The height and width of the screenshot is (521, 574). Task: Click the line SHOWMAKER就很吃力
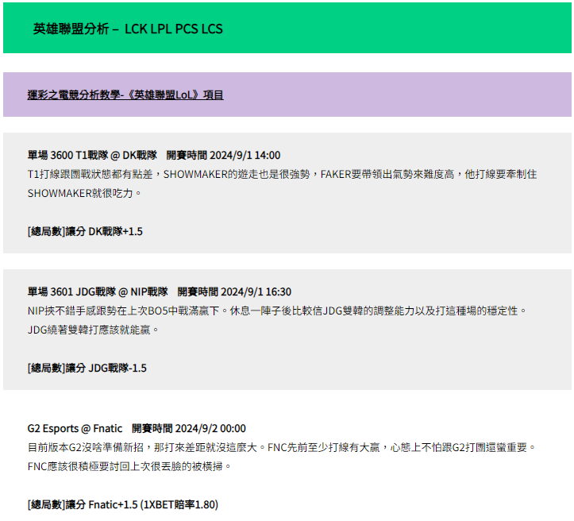point(84,193)
